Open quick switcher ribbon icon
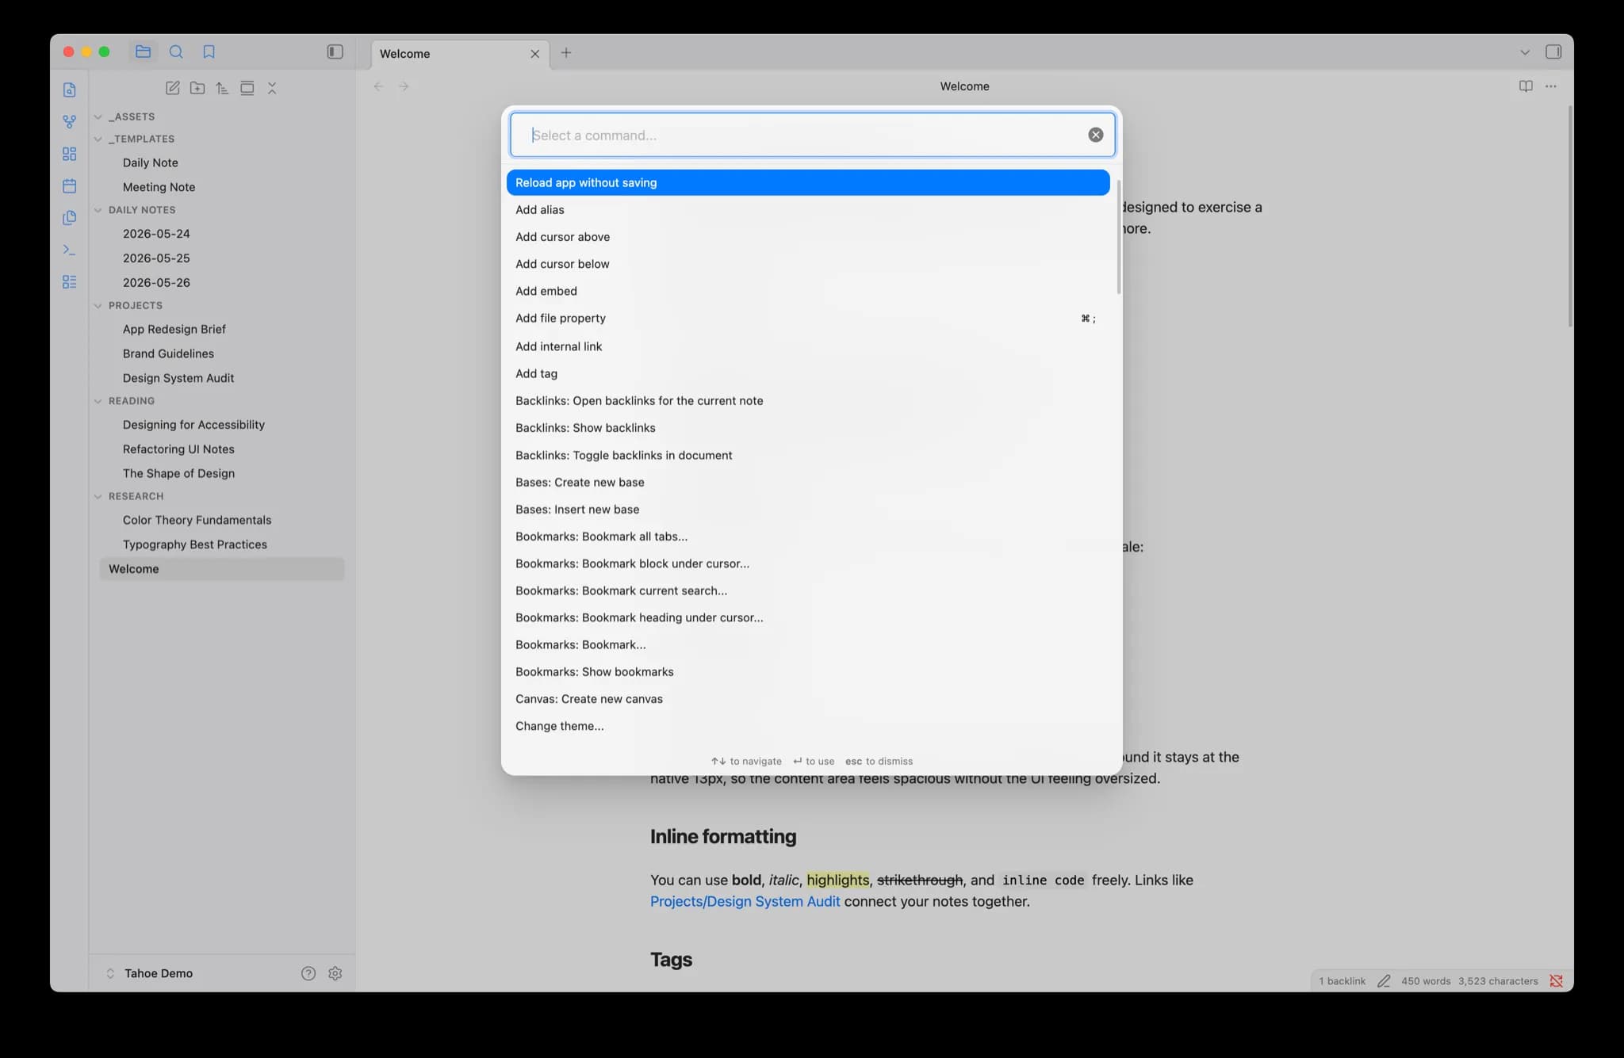 [70, 90]
